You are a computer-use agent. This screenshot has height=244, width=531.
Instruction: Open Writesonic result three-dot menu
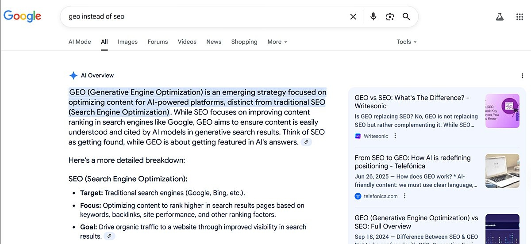coord(395,136)
